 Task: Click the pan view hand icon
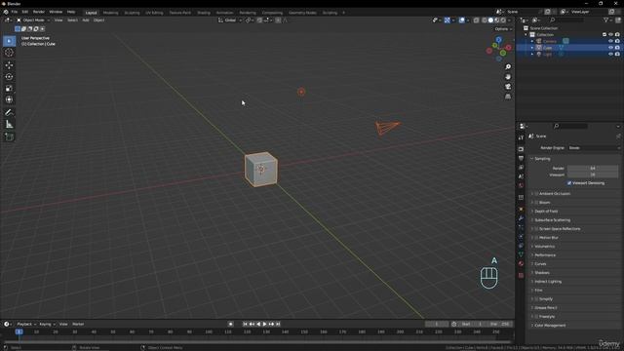coord(508,77)
